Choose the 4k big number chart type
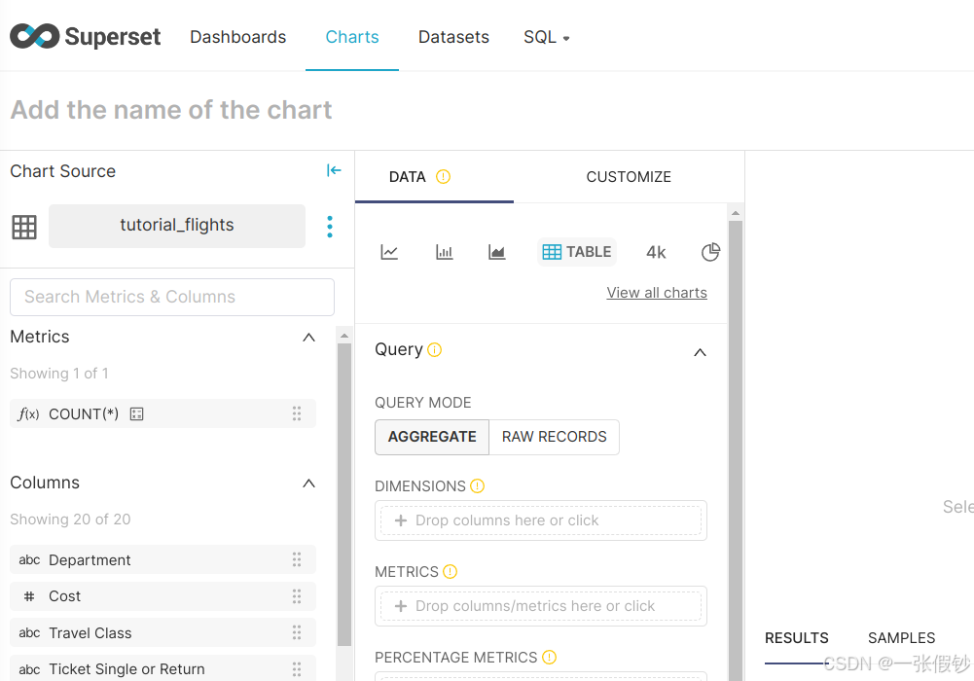 tap(656, 252)
